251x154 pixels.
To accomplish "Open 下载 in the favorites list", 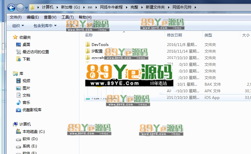I will coord(26,59).
